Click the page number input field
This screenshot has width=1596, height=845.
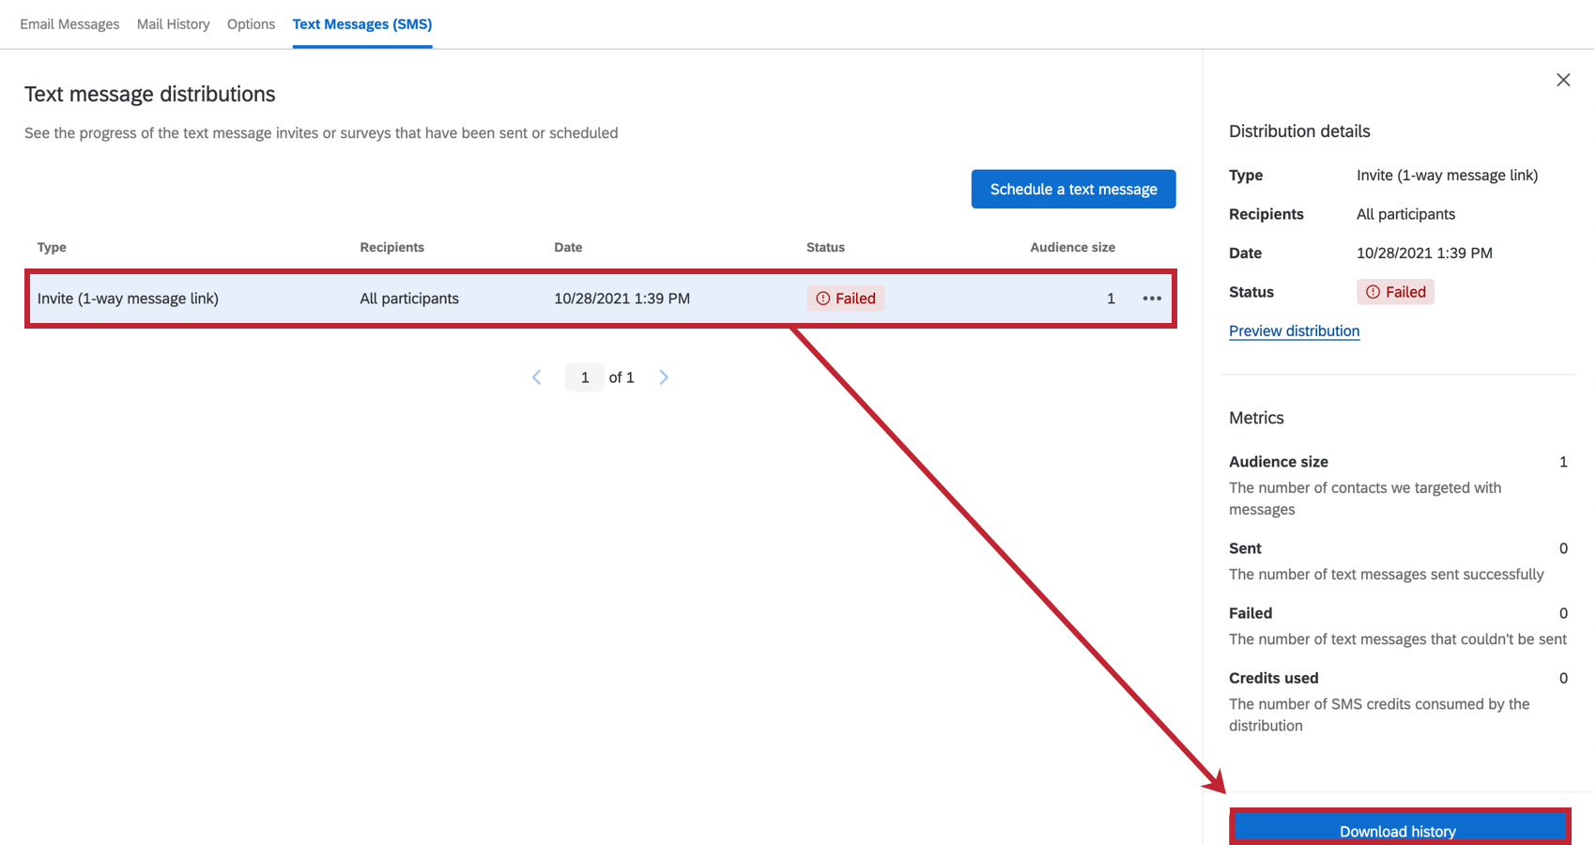[584, 376]
